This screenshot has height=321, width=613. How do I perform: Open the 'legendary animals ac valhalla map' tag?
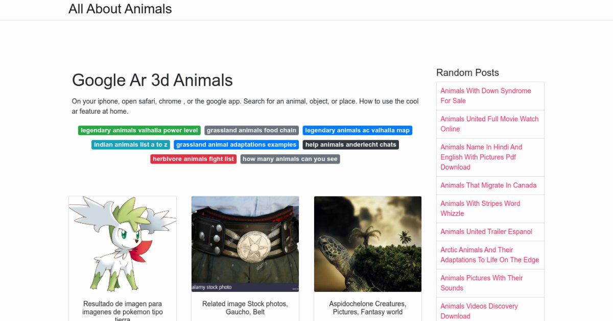357,130
